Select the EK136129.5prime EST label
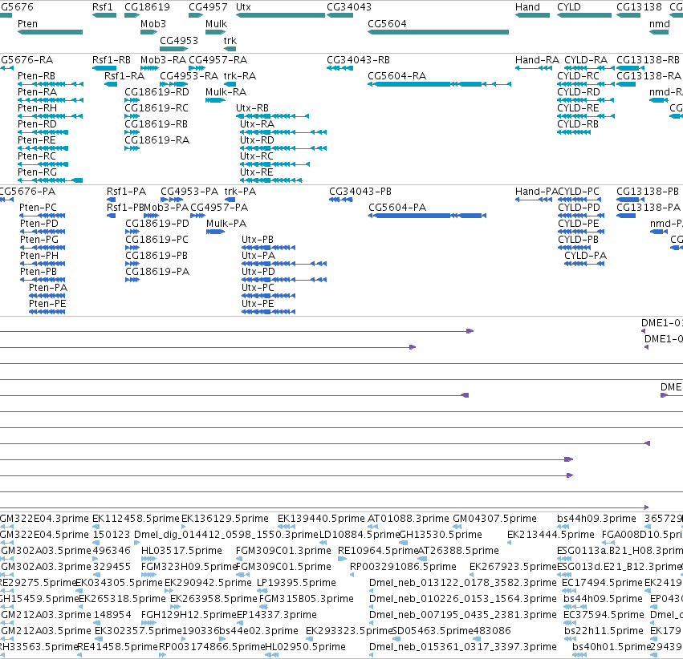Screen dimensions: 683x659 click(225, 519)
